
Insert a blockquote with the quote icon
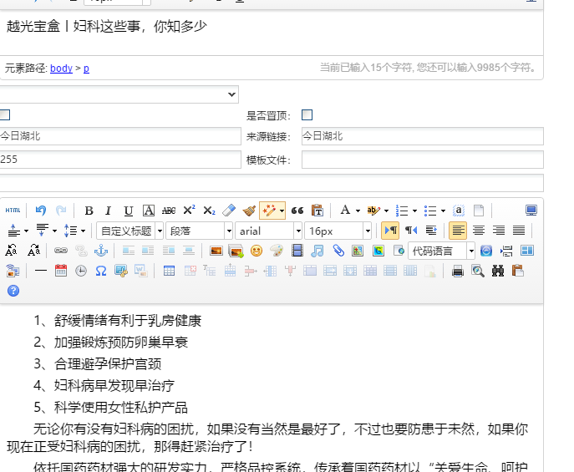[297, 211]
